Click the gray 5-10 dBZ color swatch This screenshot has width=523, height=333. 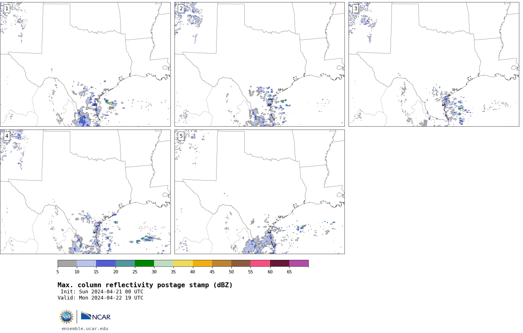(x=67, y=264)
